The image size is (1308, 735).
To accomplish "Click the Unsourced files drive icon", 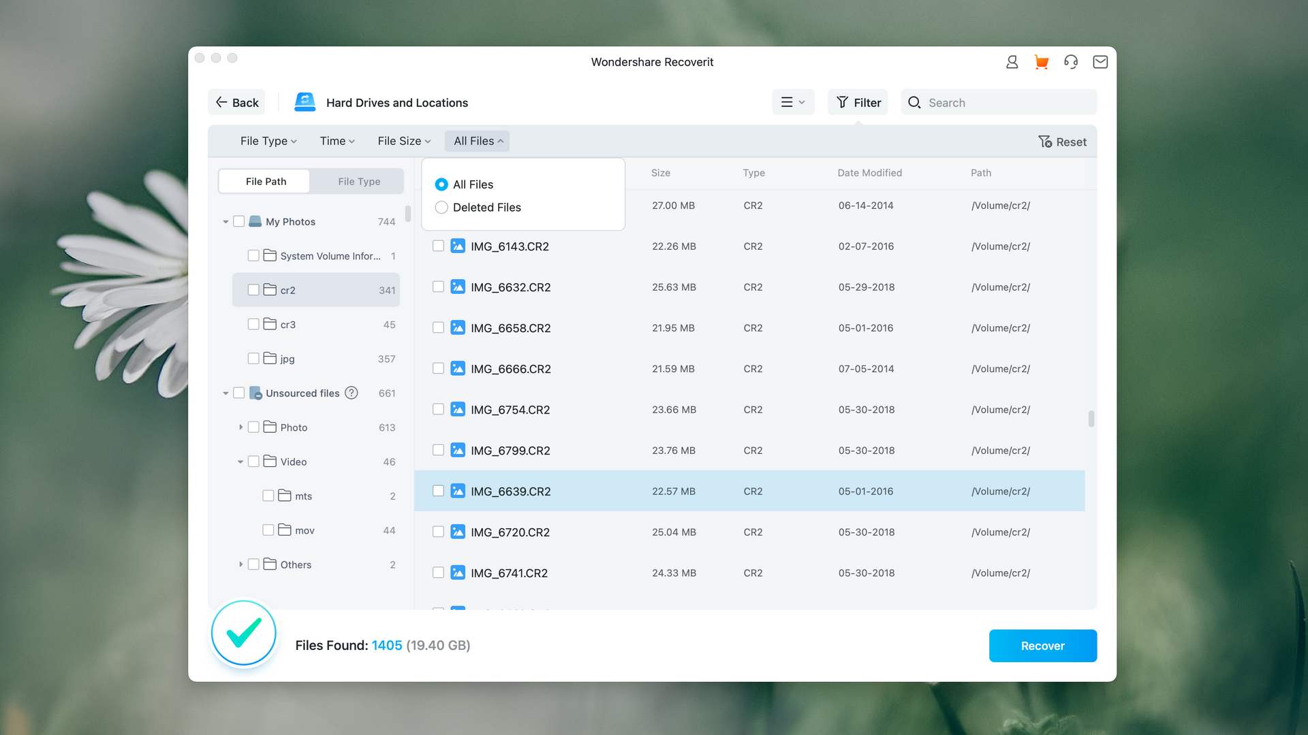I will click(255, 393).
